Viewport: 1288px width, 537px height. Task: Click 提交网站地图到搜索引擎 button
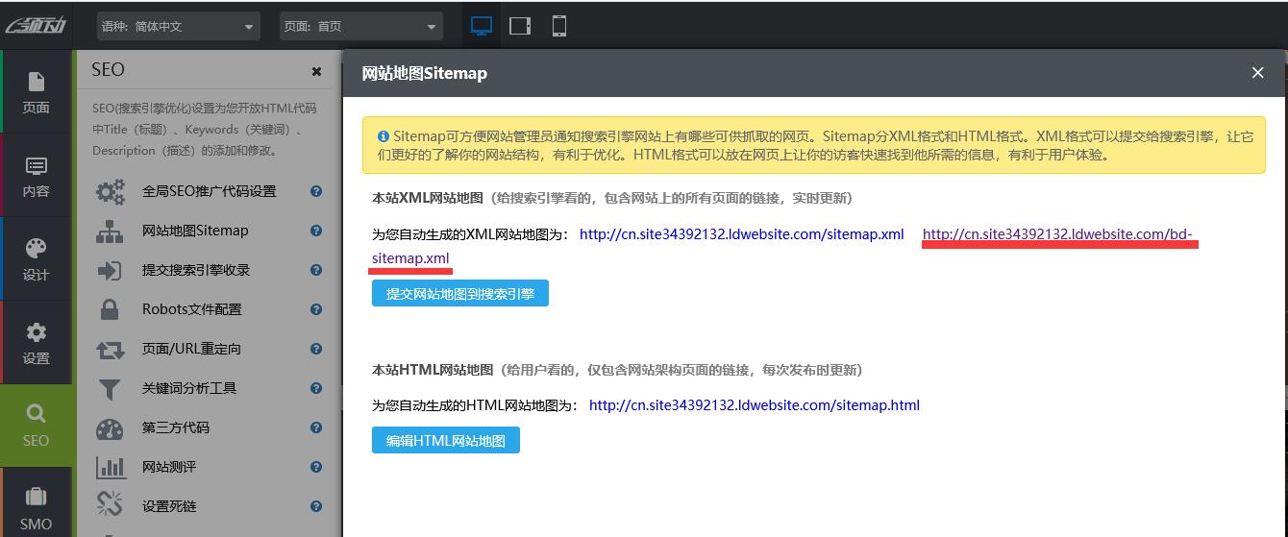(x=459, y=294)
